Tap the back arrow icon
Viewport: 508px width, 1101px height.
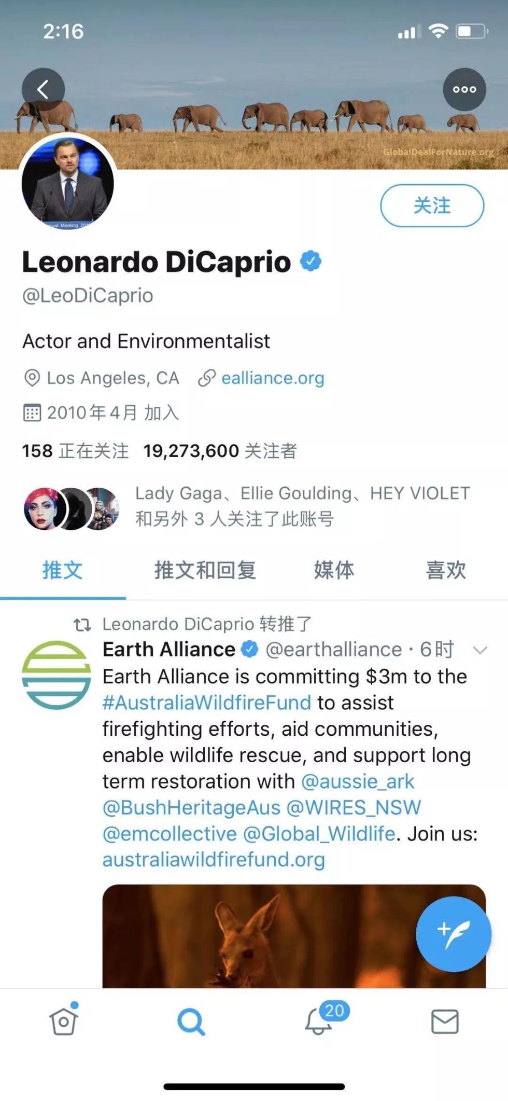point(43,89)
